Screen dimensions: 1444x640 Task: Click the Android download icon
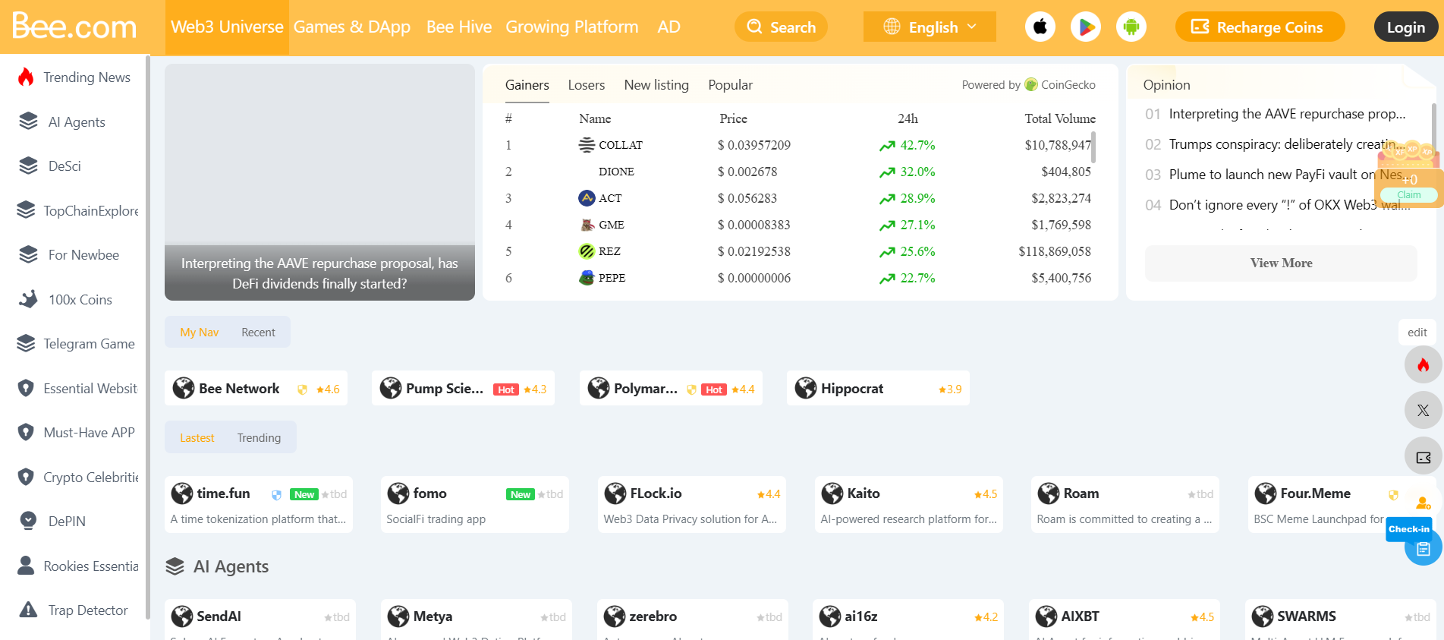pyautogui.click(x=1131, y=27)
